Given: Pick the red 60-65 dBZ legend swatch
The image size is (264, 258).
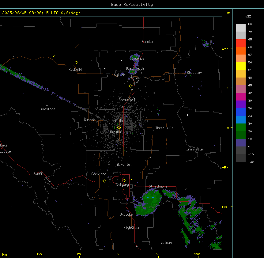Looking at the screenshot, I should (x=241, y=43).
